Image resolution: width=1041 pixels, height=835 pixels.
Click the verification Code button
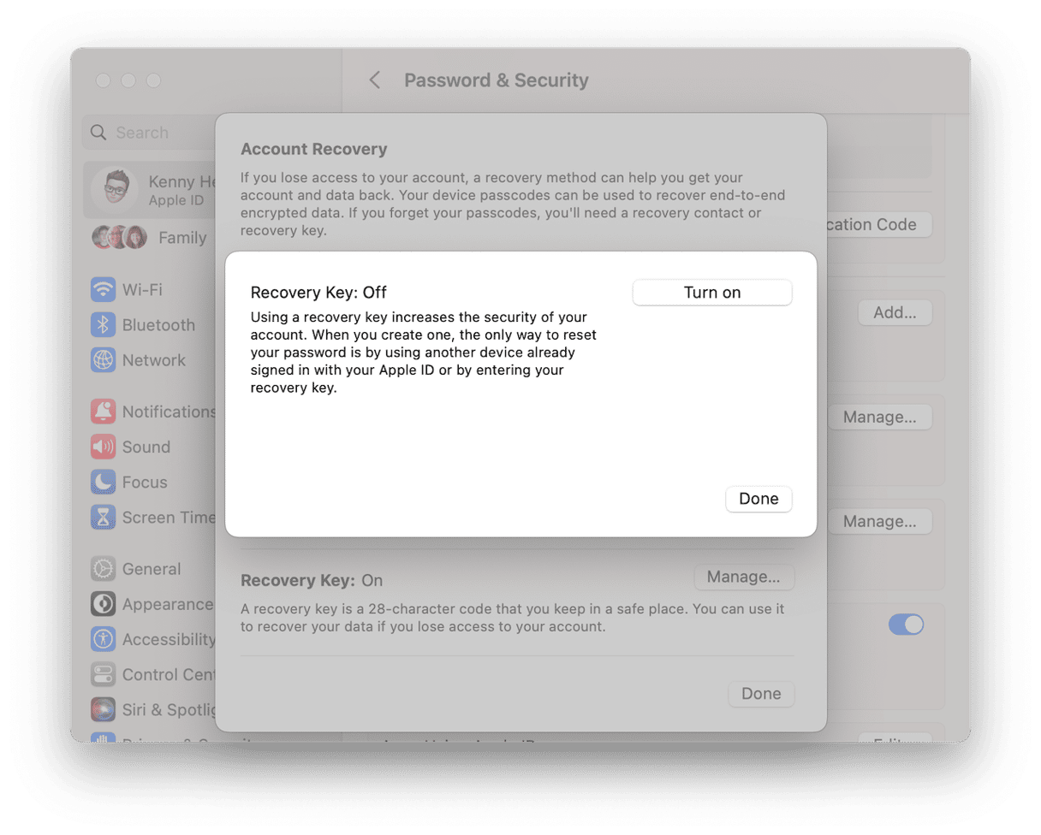[879, 225]
